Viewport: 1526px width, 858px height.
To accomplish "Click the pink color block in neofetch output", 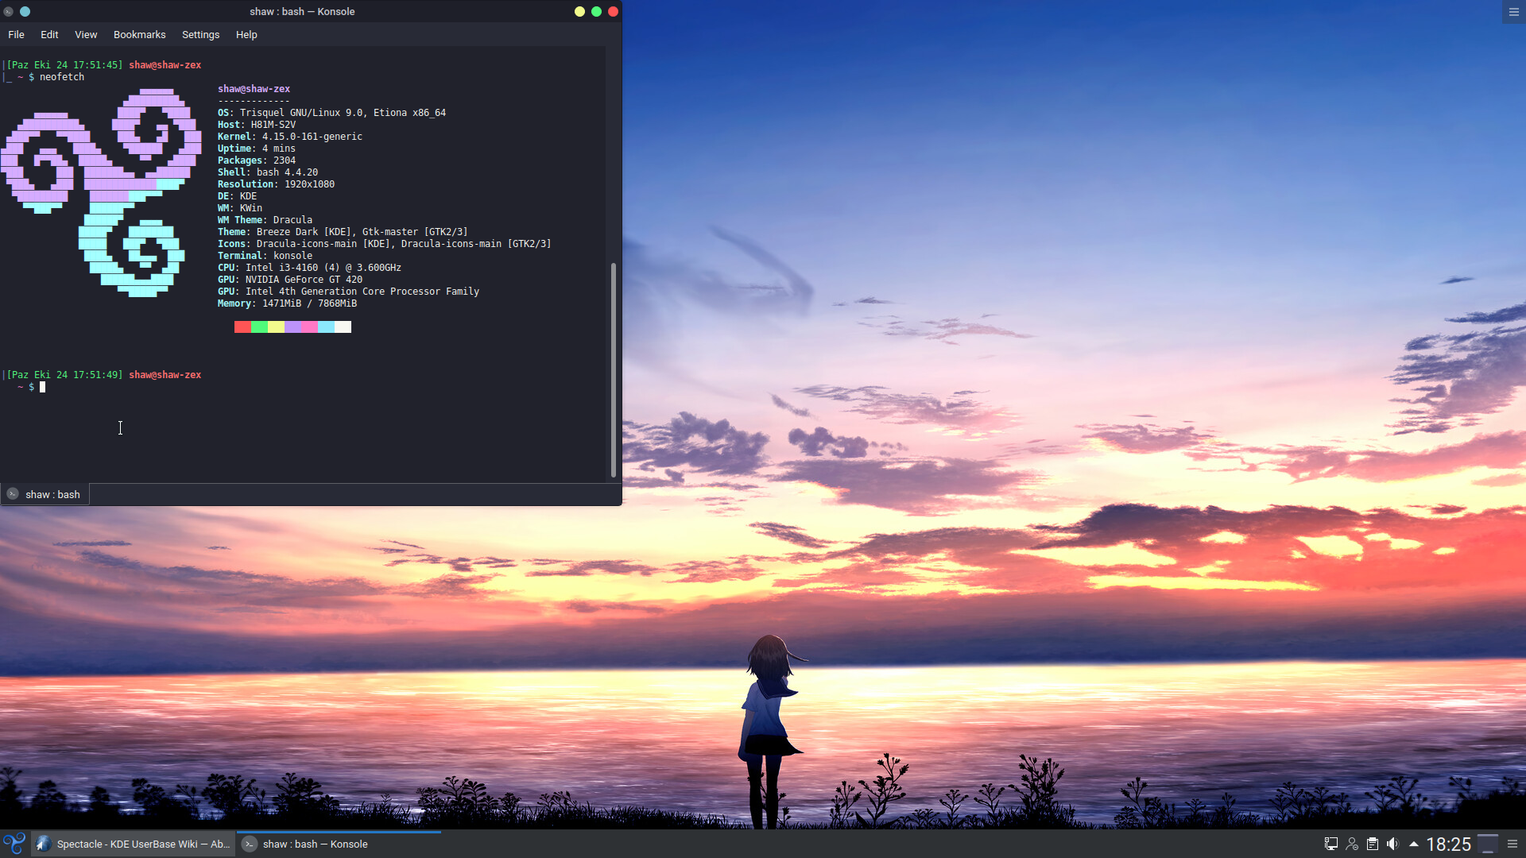I will [309, 327].
